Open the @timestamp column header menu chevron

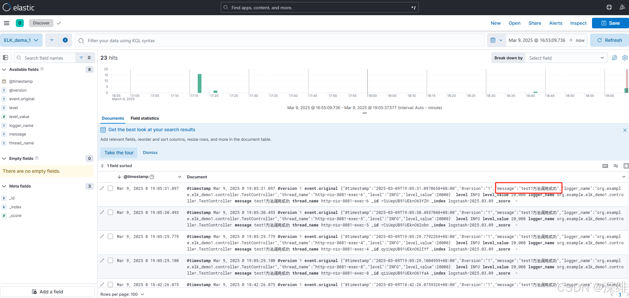180,177
